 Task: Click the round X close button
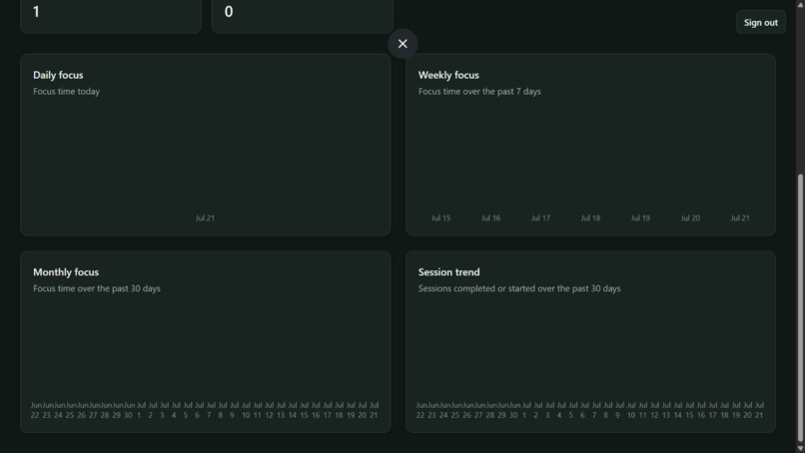402,44
